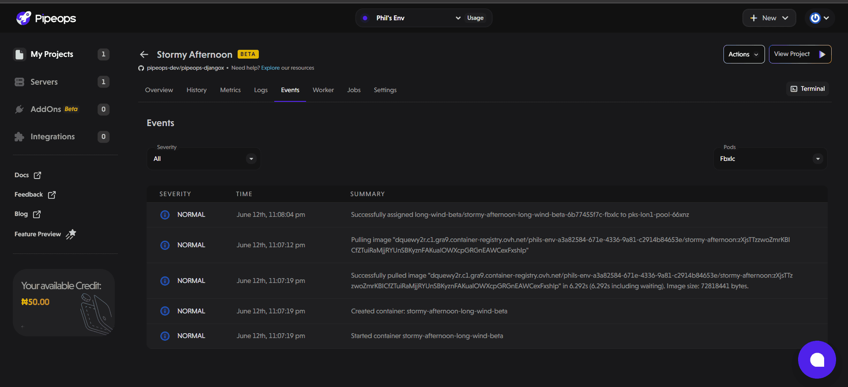The width and height of the screenshot is (848, 387).
Task: Open the Severity All dropdown
Action: point(204,159)
